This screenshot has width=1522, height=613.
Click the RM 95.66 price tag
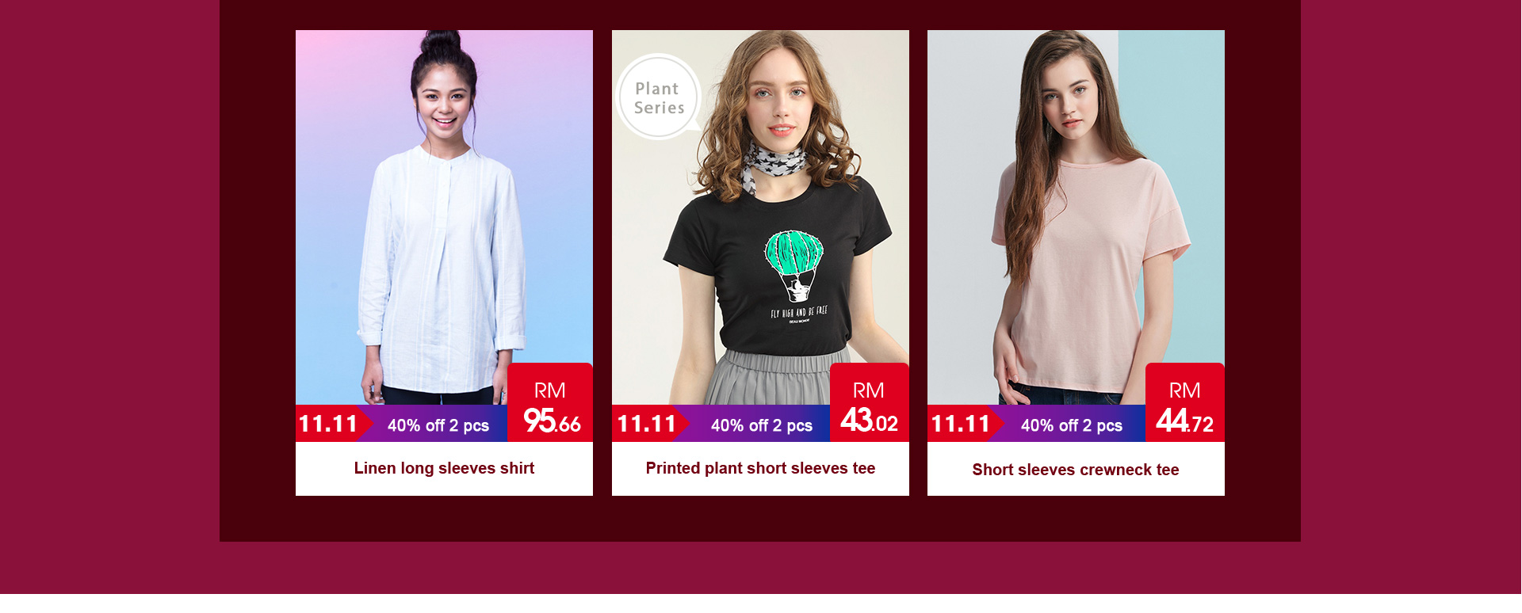point(550,402)
